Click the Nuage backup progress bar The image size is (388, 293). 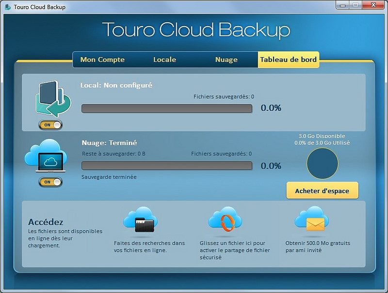(x=167, y=166)
